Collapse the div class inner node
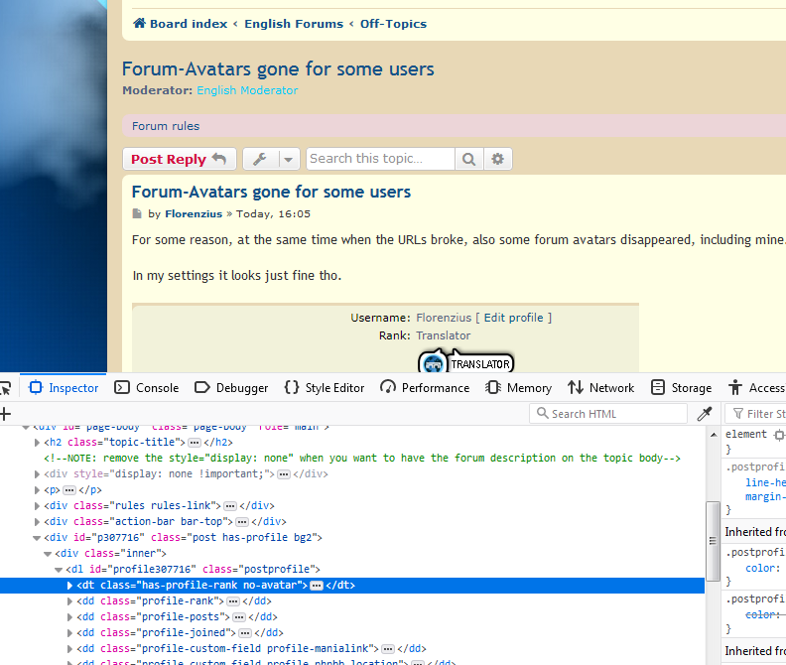Image resolution: width=786 pixels, height=665 pixels. (x=48, y=554)
